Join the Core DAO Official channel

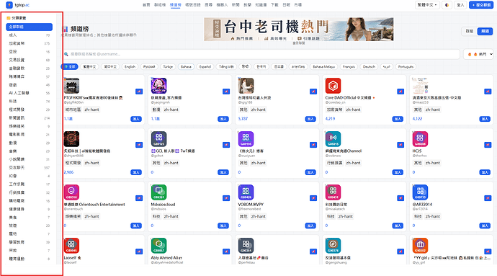pos(398,119)
